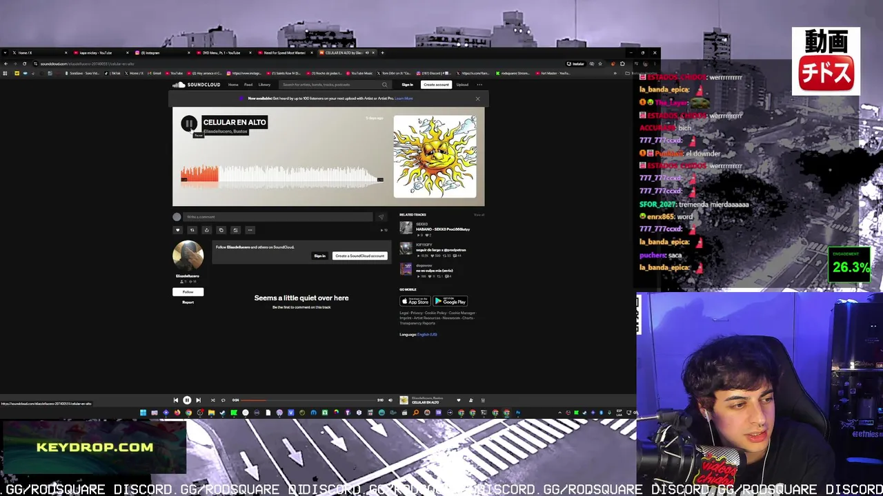Open the YouTube Music bookmark
The width and height of the screenshot is (883, 496).
[x=360, y=73]
